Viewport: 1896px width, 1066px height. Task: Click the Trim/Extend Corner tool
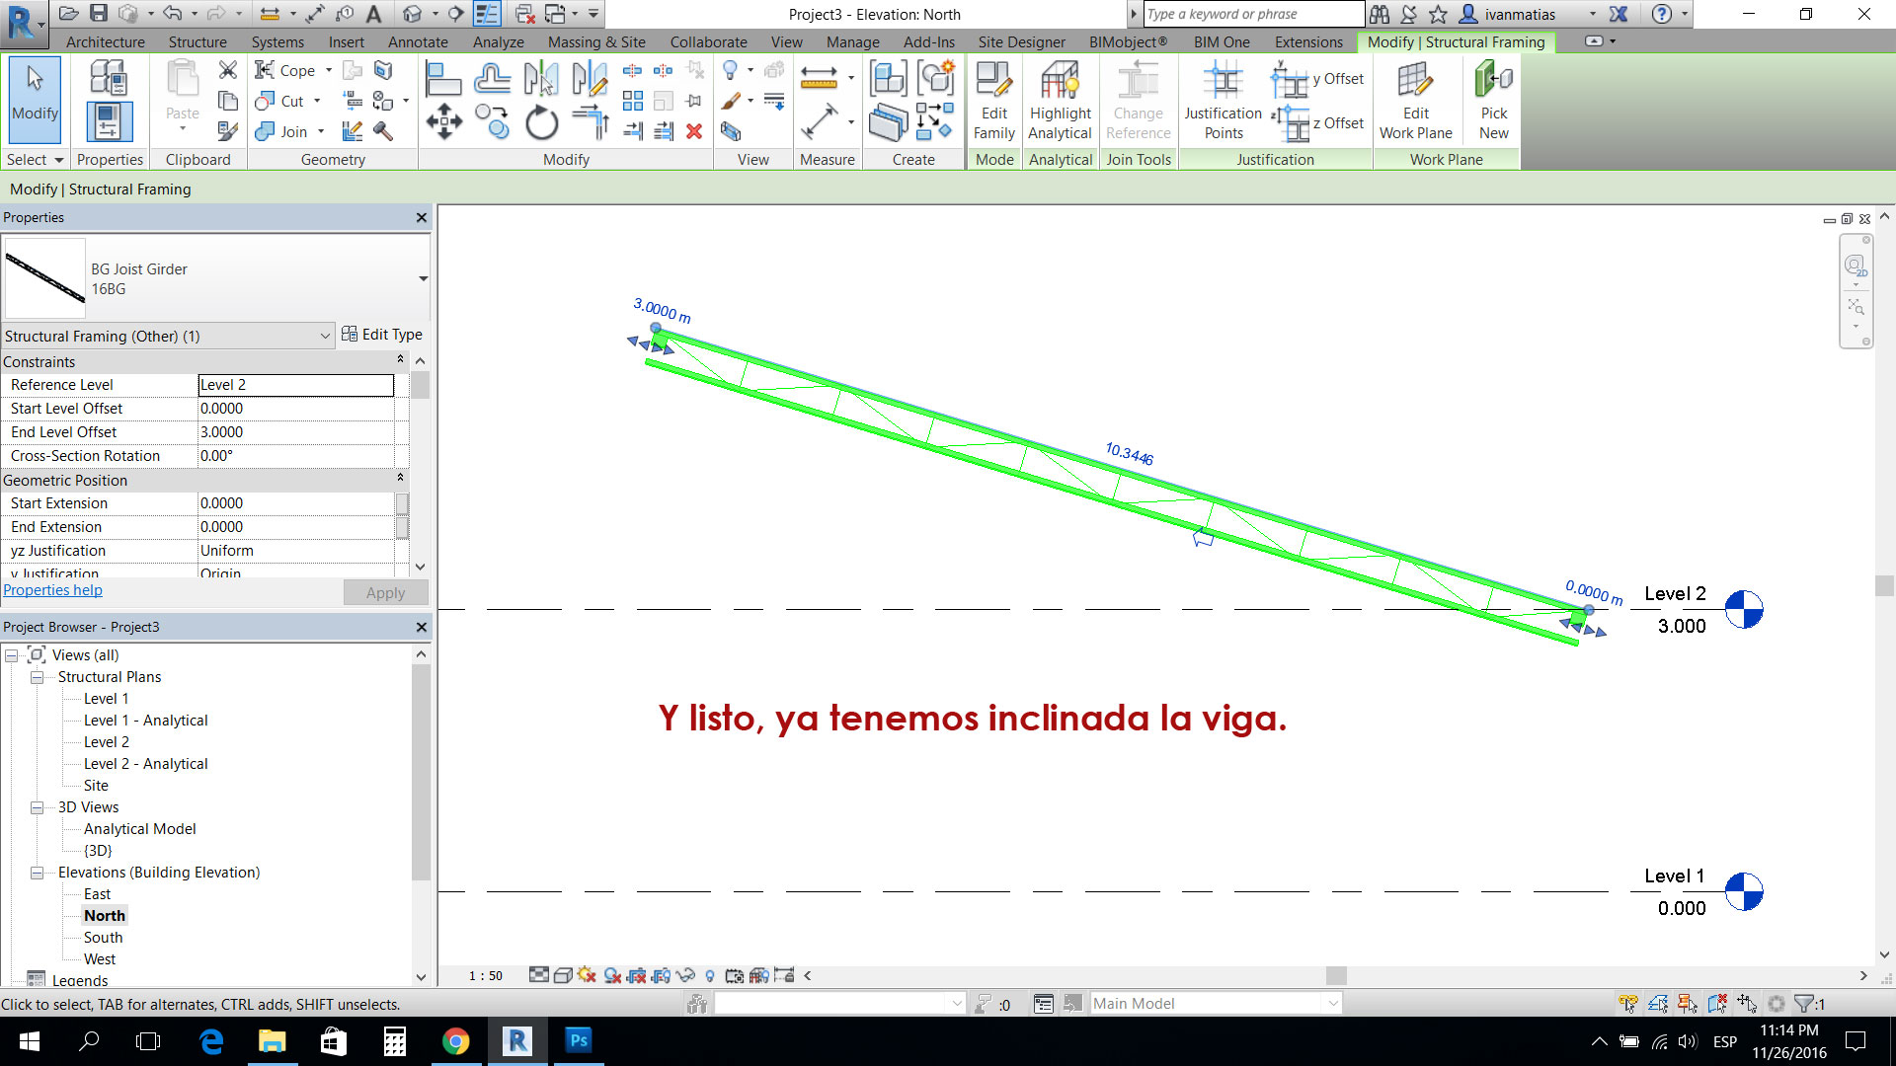coord(592,123)
